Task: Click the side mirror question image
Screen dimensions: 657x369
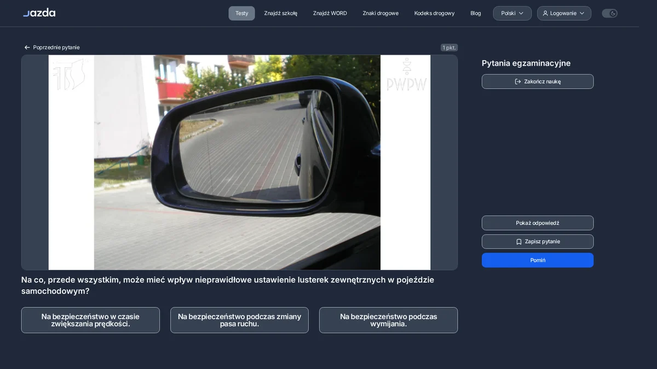Action: point(239,162)
